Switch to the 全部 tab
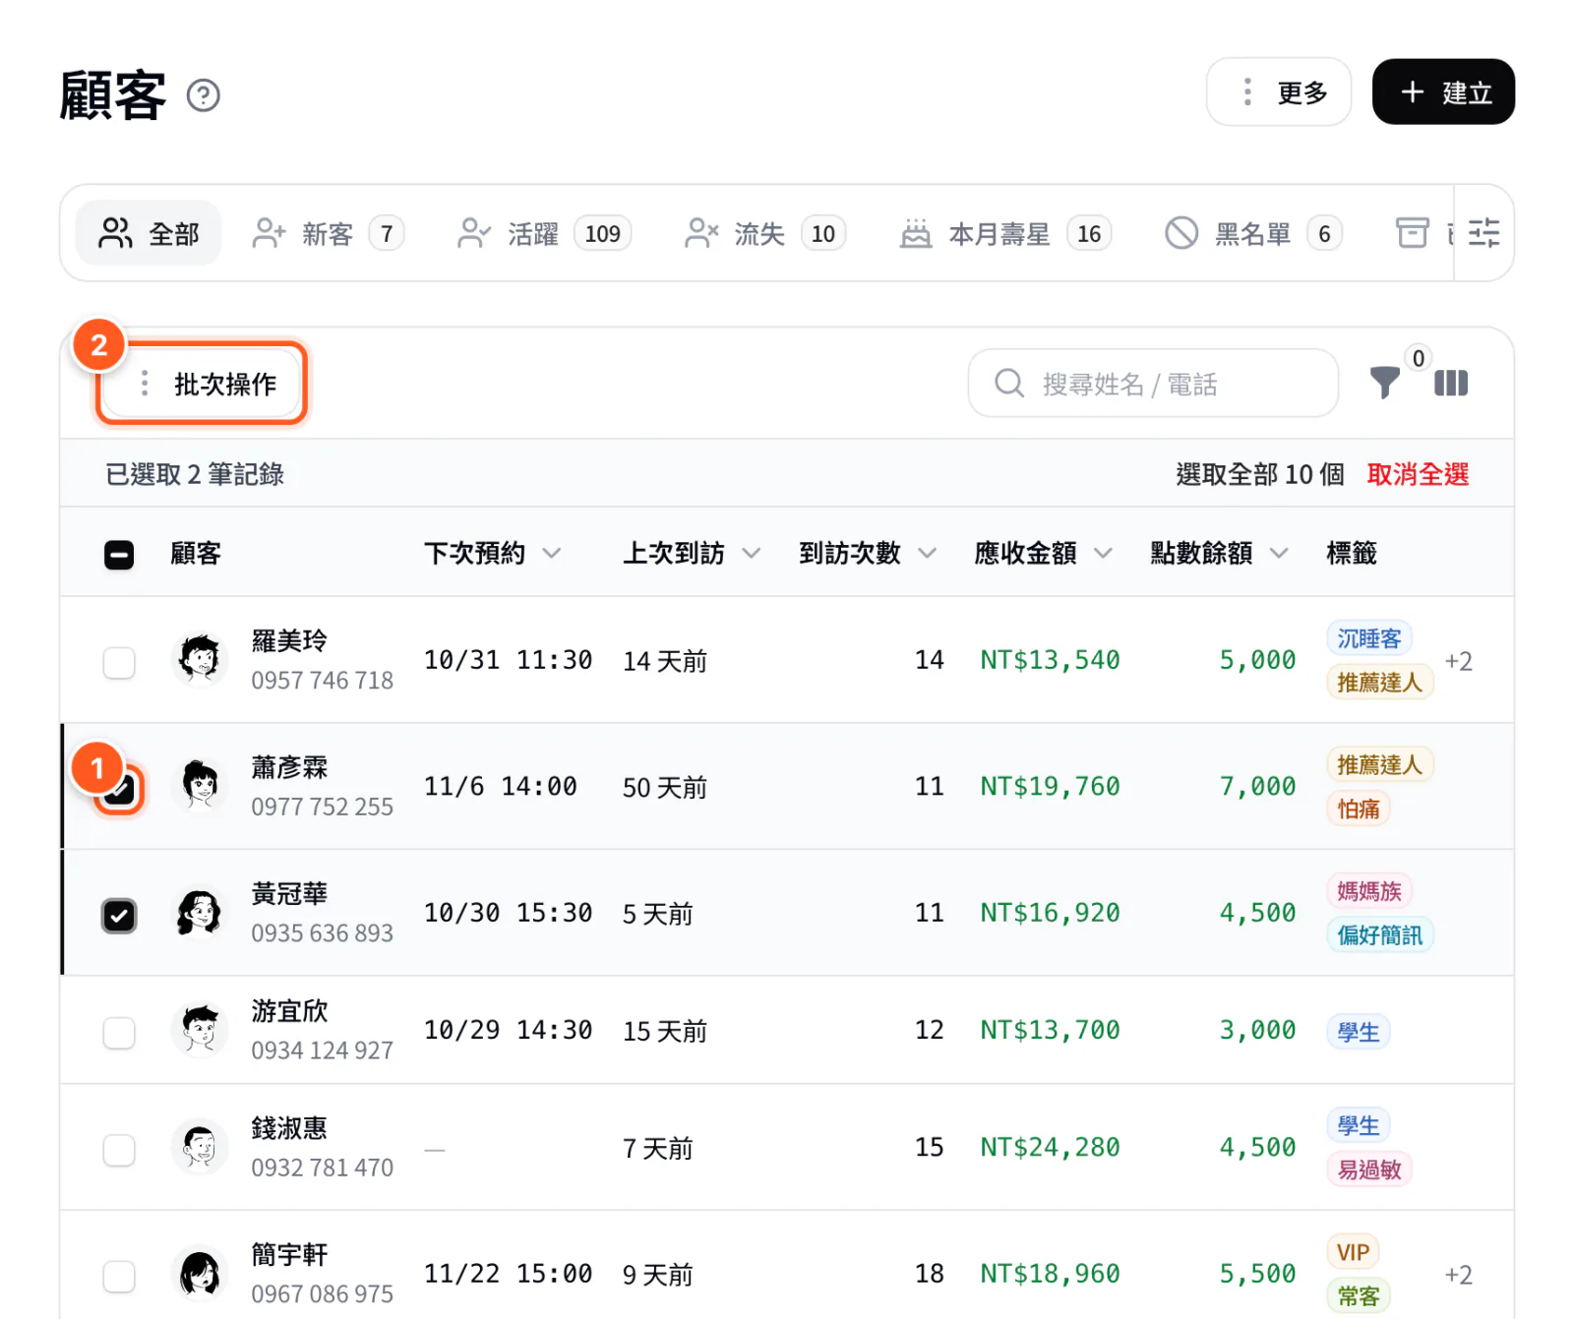 click(149, 233)
